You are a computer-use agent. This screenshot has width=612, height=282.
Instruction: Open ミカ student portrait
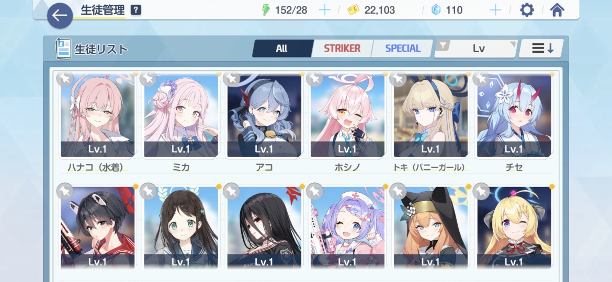[180, 116]
